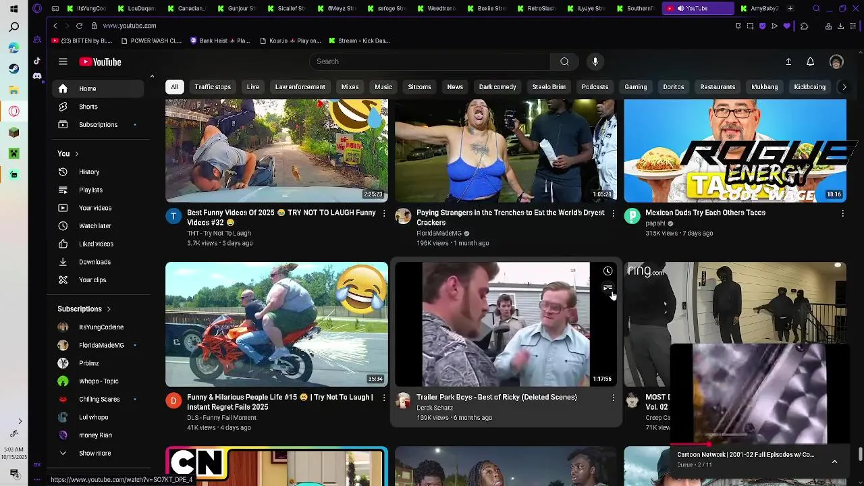This screenshot has height=486, width=864.
Task: Open money Rian subscription
Action: click(98, 435)
